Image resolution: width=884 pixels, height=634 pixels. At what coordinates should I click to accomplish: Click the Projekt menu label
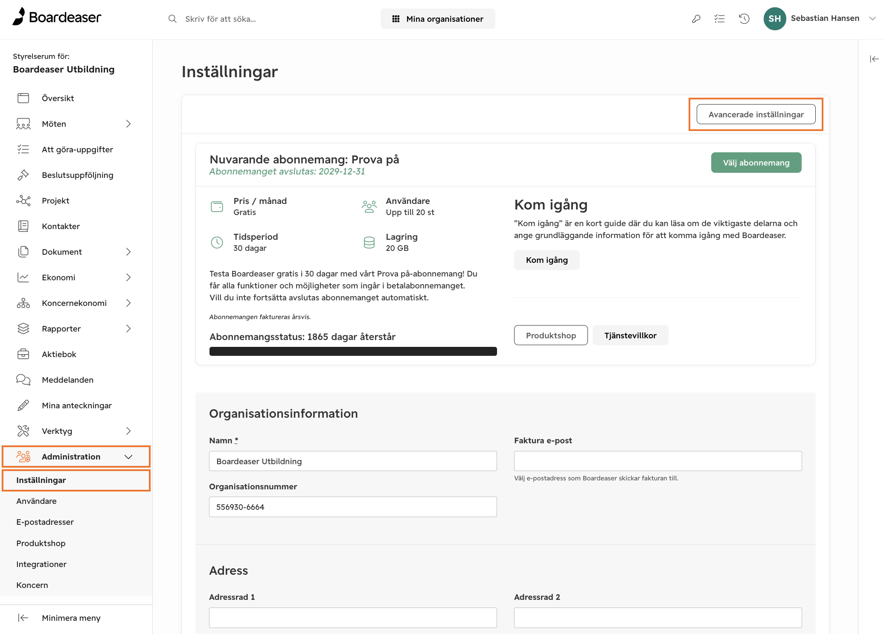55,201
